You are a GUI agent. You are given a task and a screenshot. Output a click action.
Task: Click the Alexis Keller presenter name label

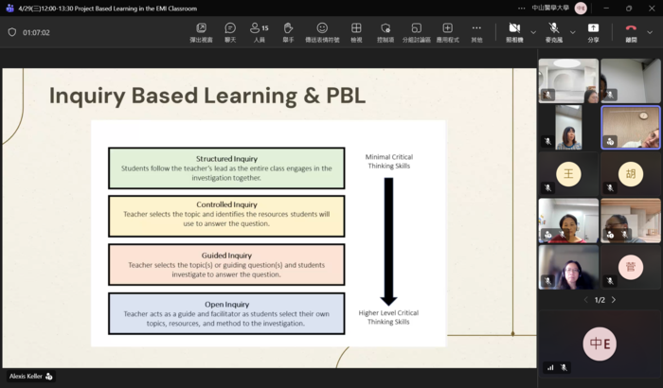[x=26, y=376]
